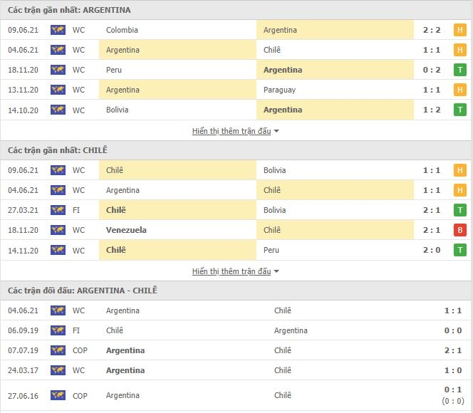Click the world flag icon for the 27.03.21 FI match
The width and height of the screenshot is (473, 413).
(x=58, y=210)
